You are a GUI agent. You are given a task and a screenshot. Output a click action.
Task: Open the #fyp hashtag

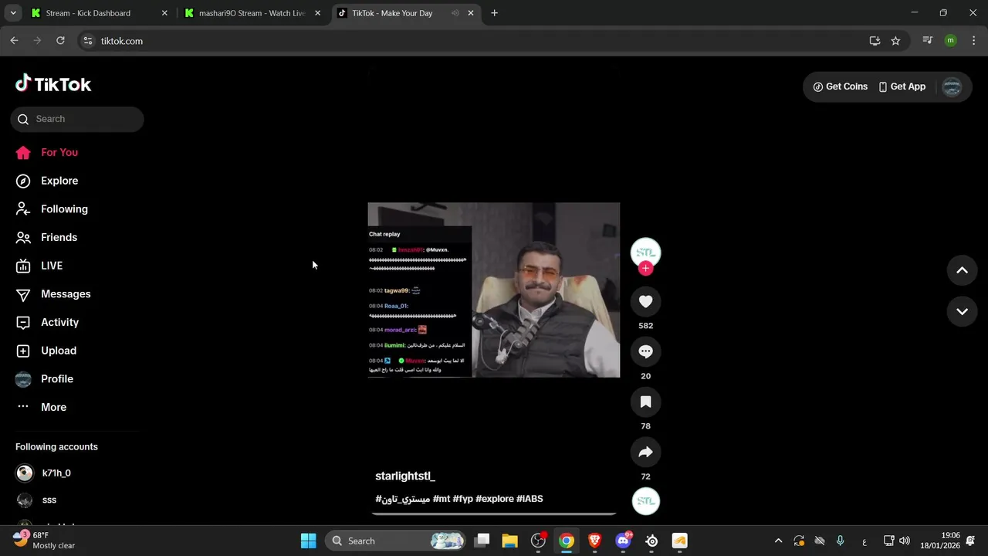click(x=463, y=499)
